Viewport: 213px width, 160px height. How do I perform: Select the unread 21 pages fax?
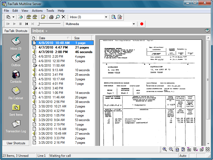[x=63, y=47]
